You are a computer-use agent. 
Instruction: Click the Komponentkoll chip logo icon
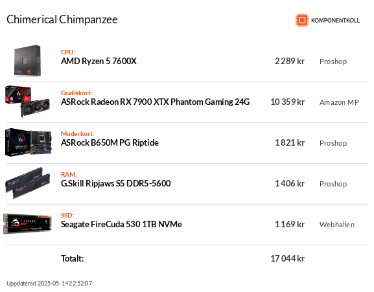pos(302,20)
